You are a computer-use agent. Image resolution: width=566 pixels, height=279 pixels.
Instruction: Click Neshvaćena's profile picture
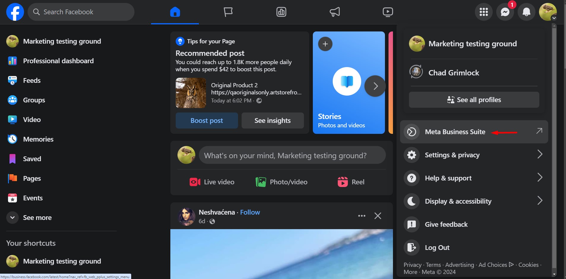tap(186, 217)
